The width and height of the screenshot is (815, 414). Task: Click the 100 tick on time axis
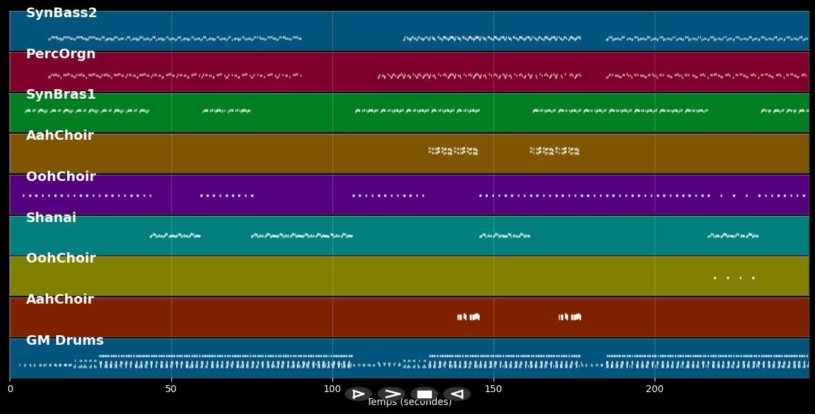point(332,389)
